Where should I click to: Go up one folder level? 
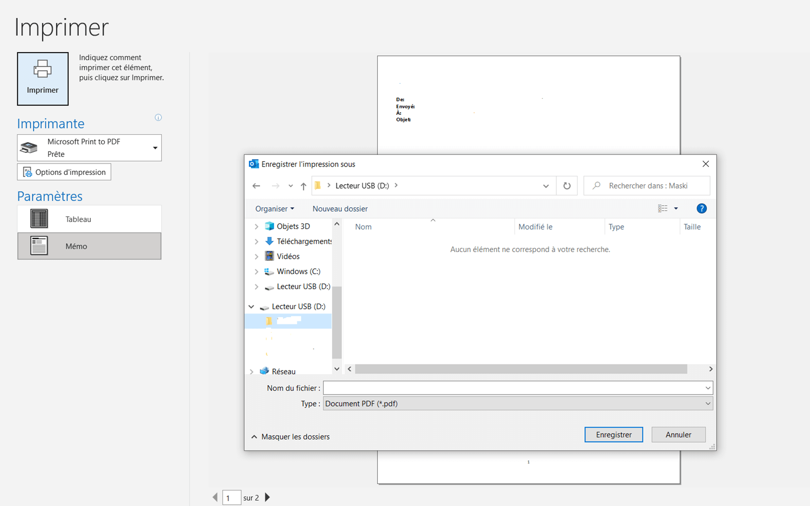[x=303, y=186]
